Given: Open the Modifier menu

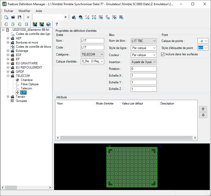Looking at the screenshot, I should coord(24,11).
